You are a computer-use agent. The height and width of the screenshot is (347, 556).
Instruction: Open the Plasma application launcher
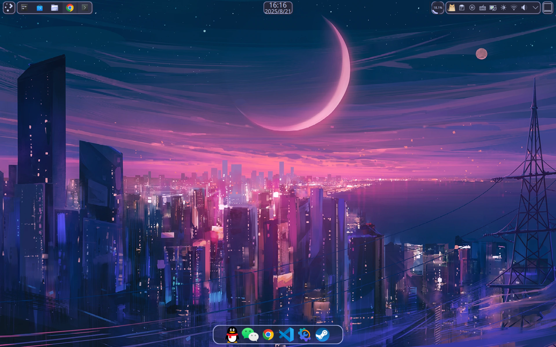pyautogui.click(x=9, y=8)
